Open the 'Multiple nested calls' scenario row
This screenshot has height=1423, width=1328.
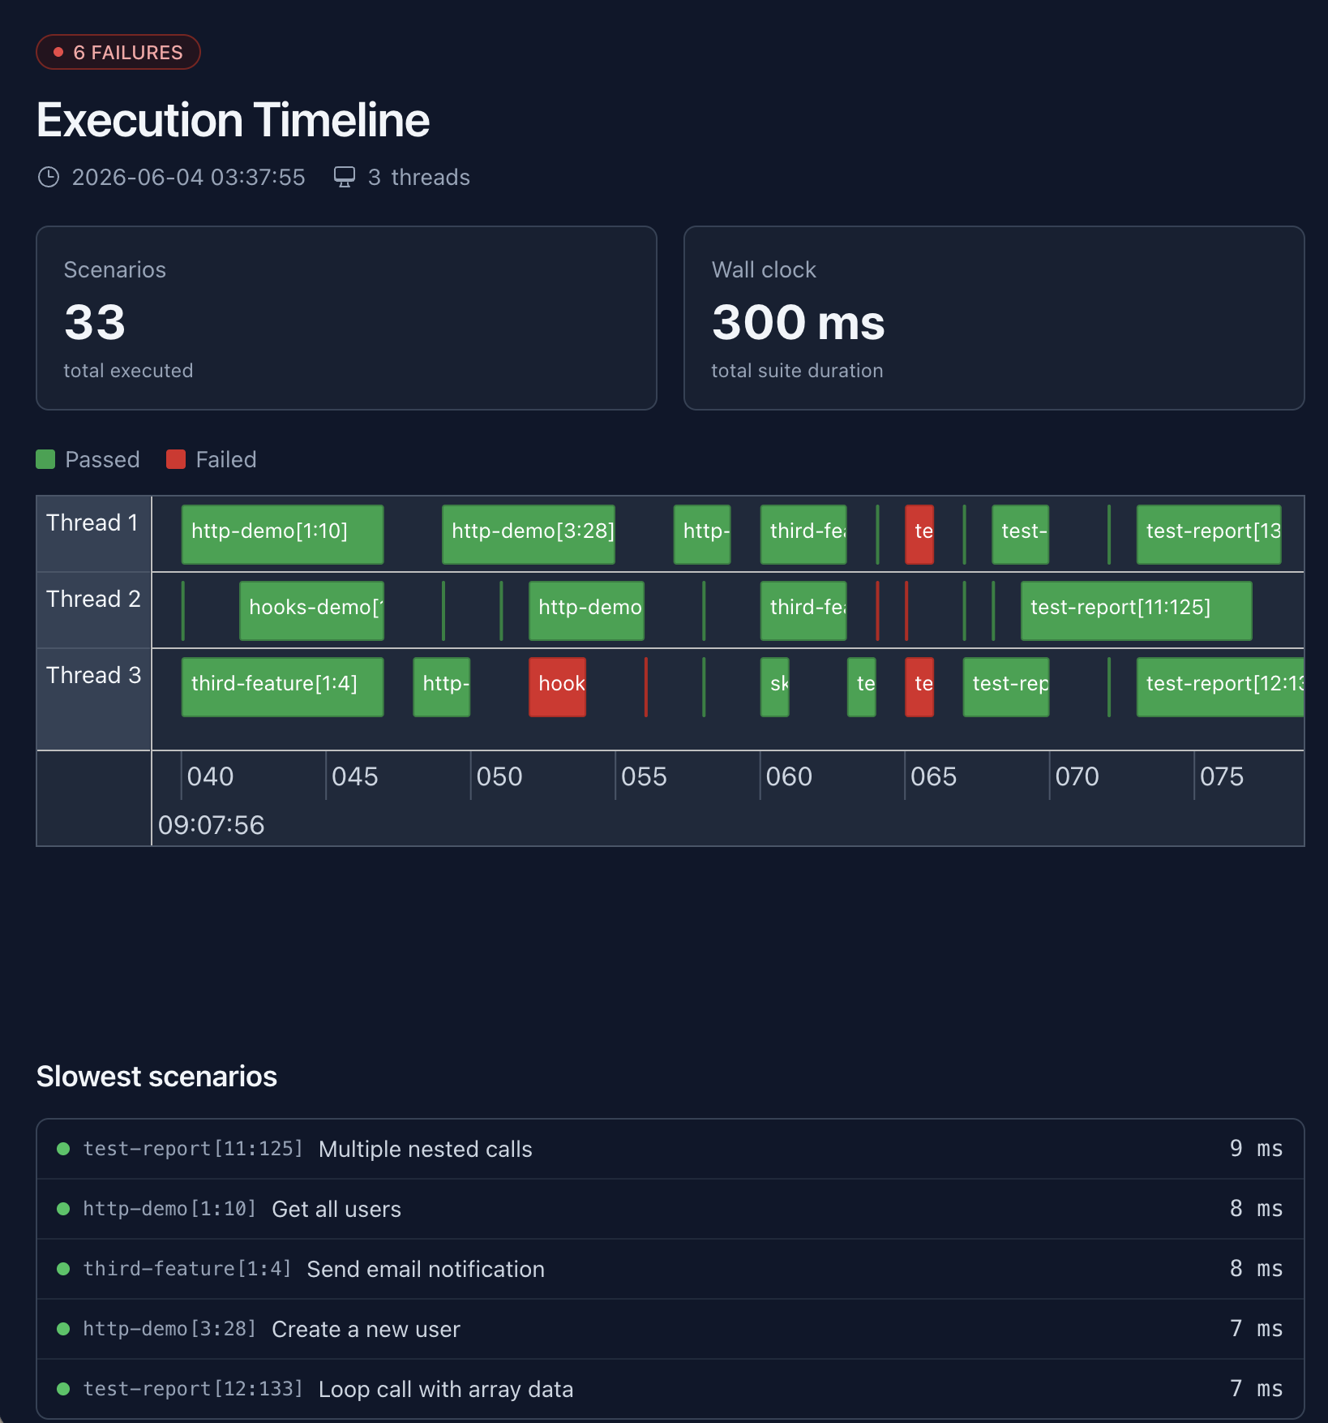670,1149
